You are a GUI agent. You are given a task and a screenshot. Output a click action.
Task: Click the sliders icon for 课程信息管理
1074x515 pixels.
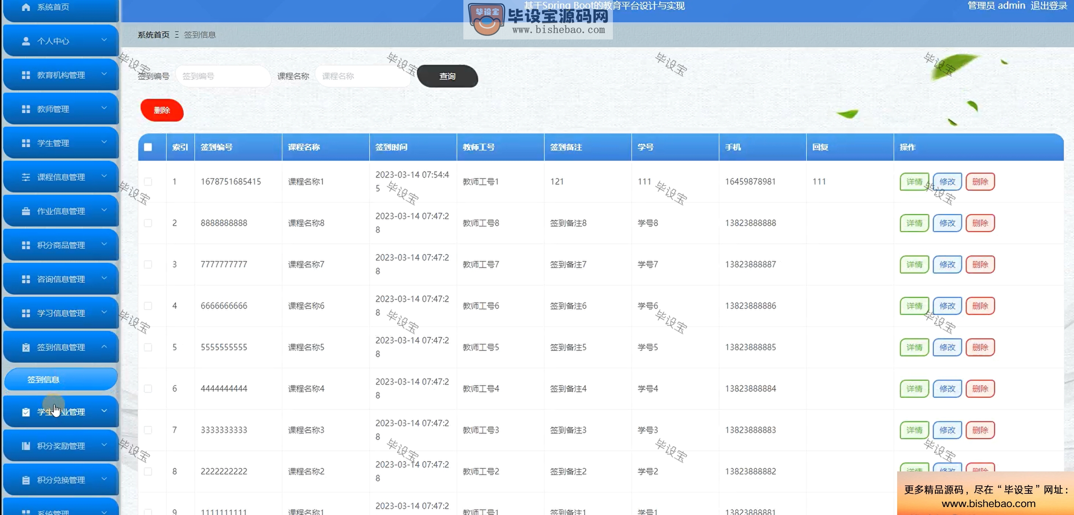[x=26, y=177]
